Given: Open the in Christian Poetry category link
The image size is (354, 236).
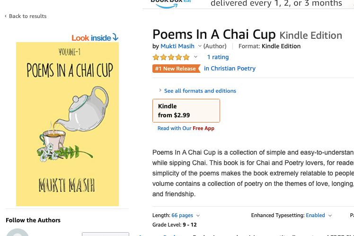Looking at the screenshot, I should 230,69.
